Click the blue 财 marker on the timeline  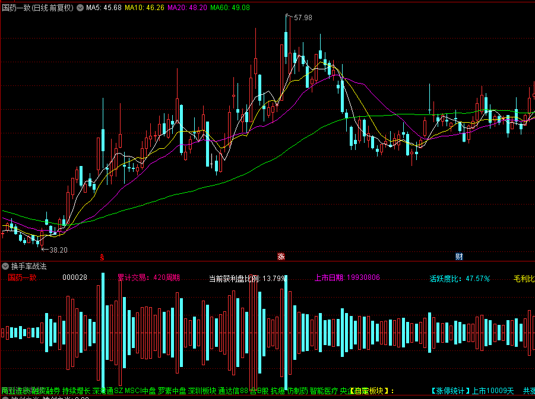tap(459, 257)
